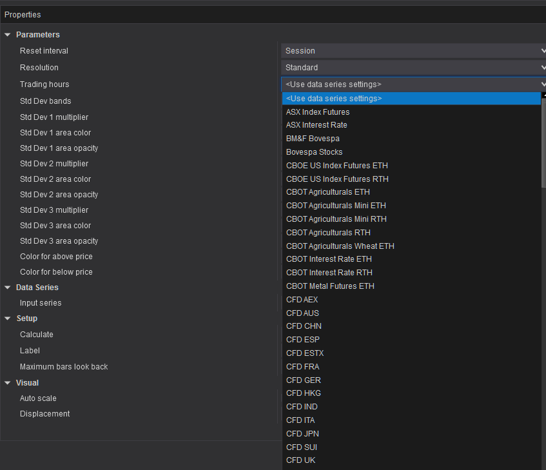Click the Color for above price label
The width and height of the screenshot is (546, 470).
tap(56, 257)
